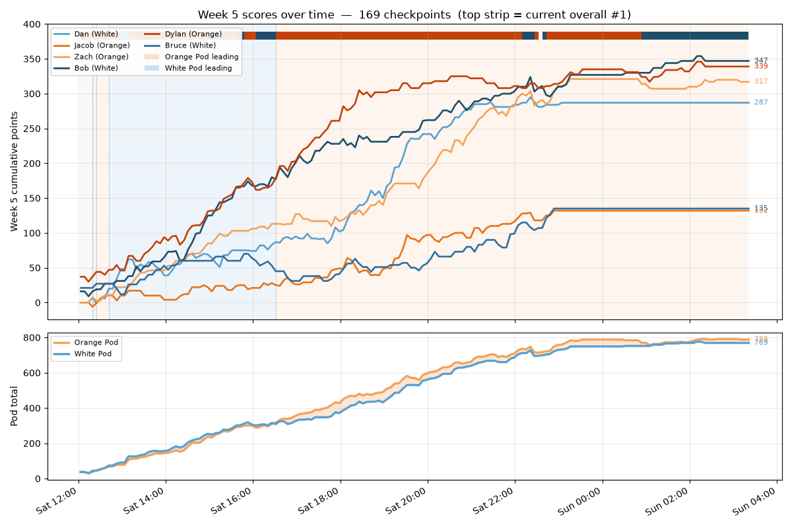This screenshot has width=792, height=528.
Task: Click the 287 end-of-line score label
Action: [761, 102]
